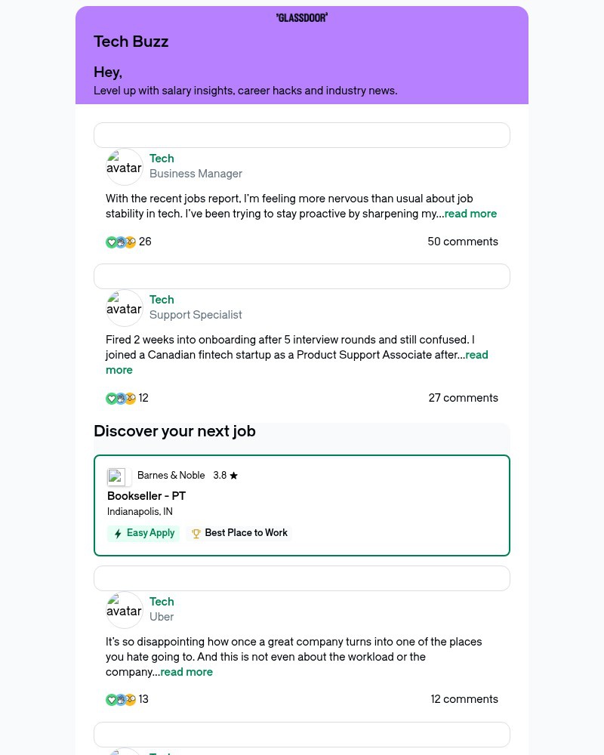The width and height of the screenshot is (604, 755).
Task: Open the Bookseller - PT job listing
Action: click(146, 496)
